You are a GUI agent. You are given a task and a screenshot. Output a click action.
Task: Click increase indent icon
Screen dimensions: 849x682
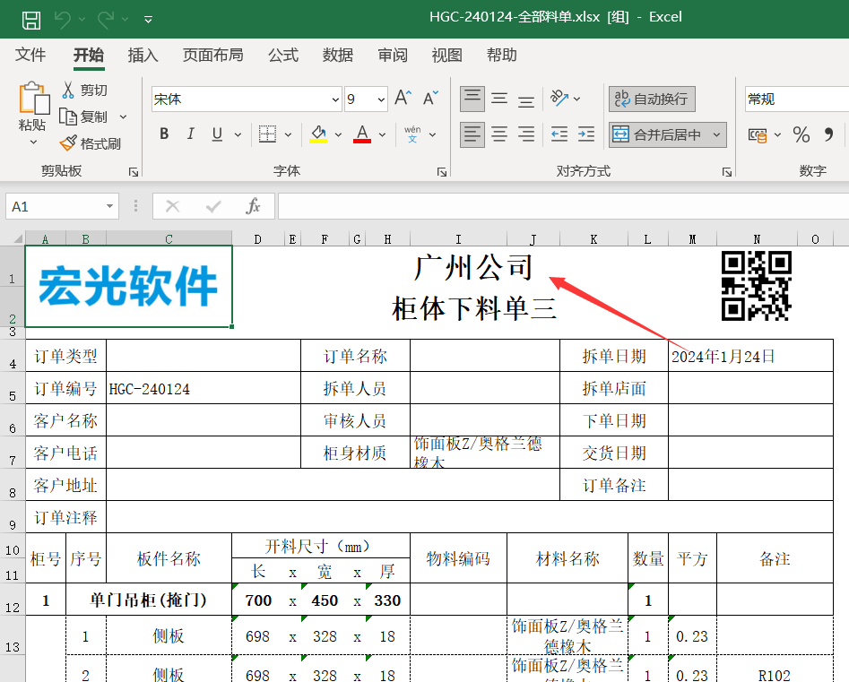click(585, 134)
